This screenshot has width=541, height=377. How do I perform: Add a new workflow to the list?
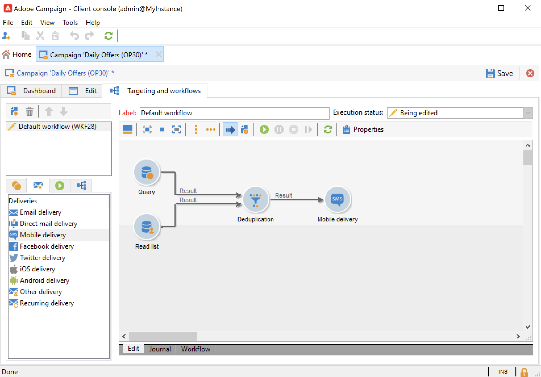(14, 111)
